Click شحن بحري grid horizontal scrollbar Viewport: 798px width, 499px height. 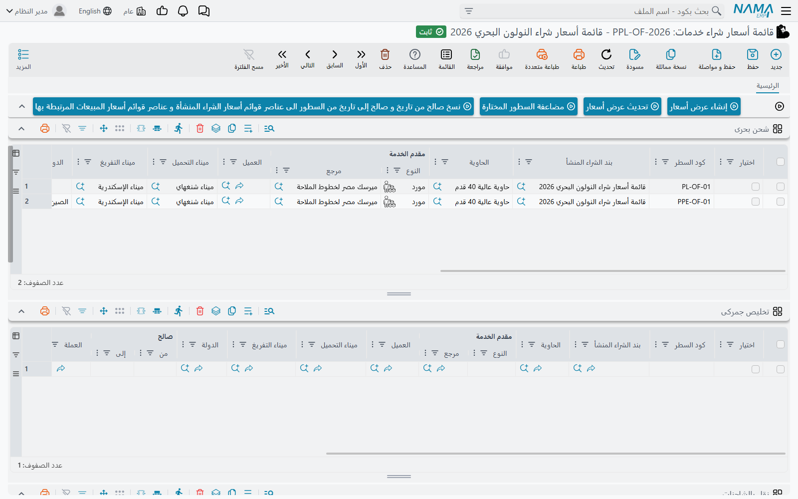[x=613, y=271]
